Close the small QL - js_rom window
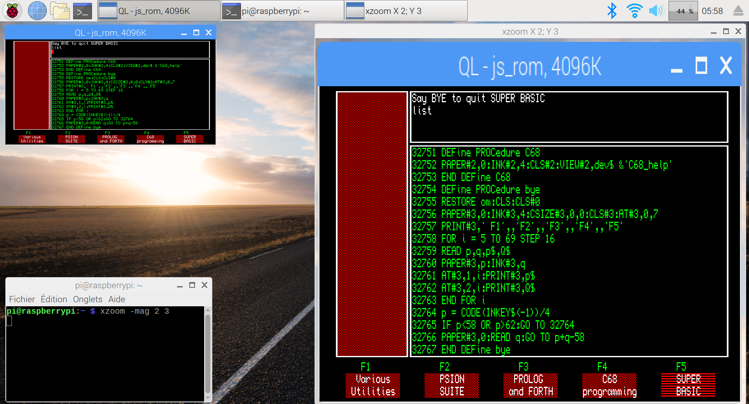Viewport: 749px width, 404px height. [209, 32]
